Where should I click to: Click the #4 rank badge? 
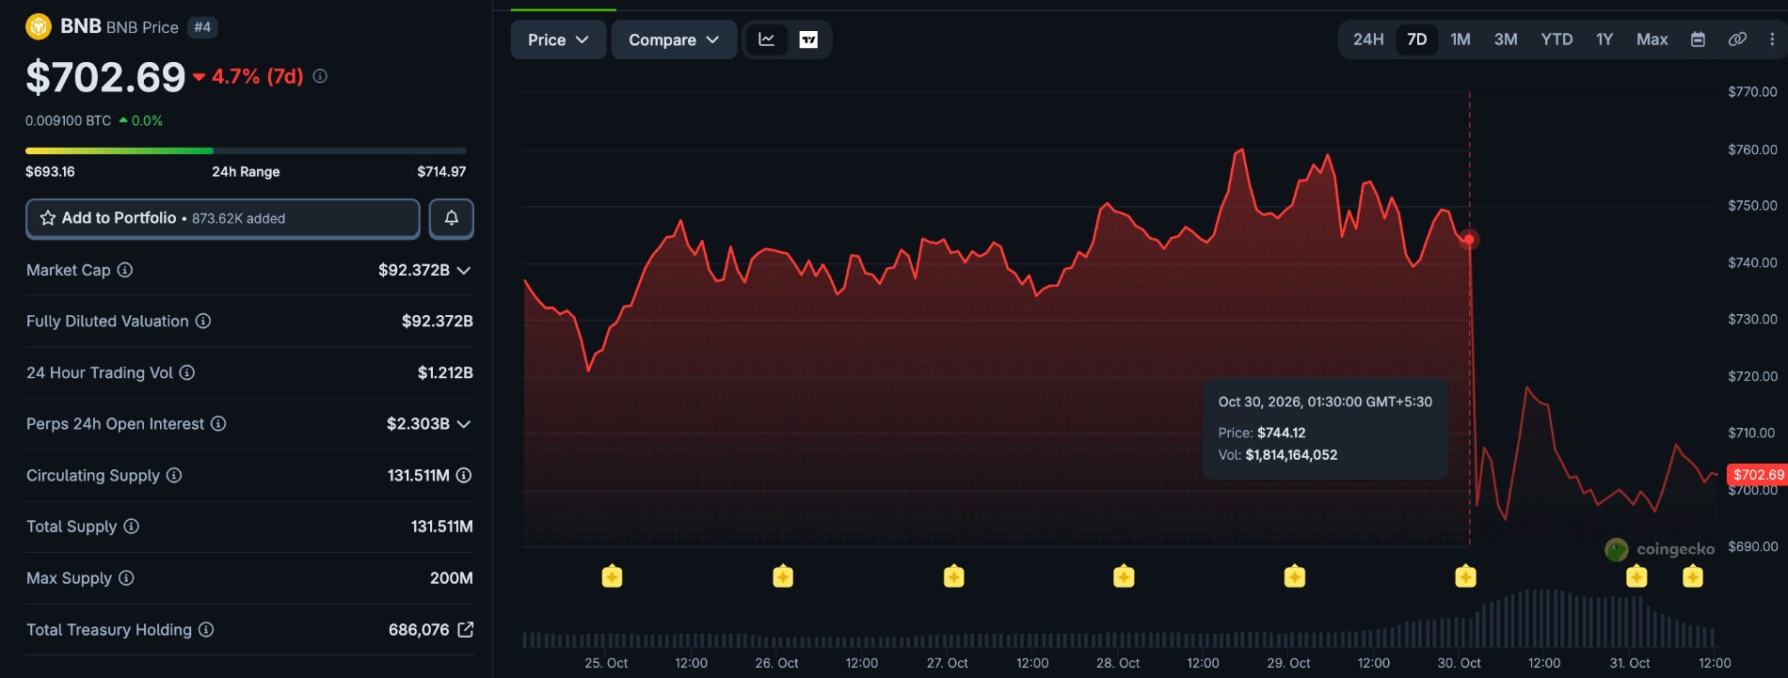point(202,27)
